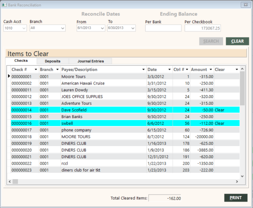The image size is (253, 208).
Task: Click Ctrl # 200 cell for rccl
Action: pyautogui.click(x=182, y=164)
